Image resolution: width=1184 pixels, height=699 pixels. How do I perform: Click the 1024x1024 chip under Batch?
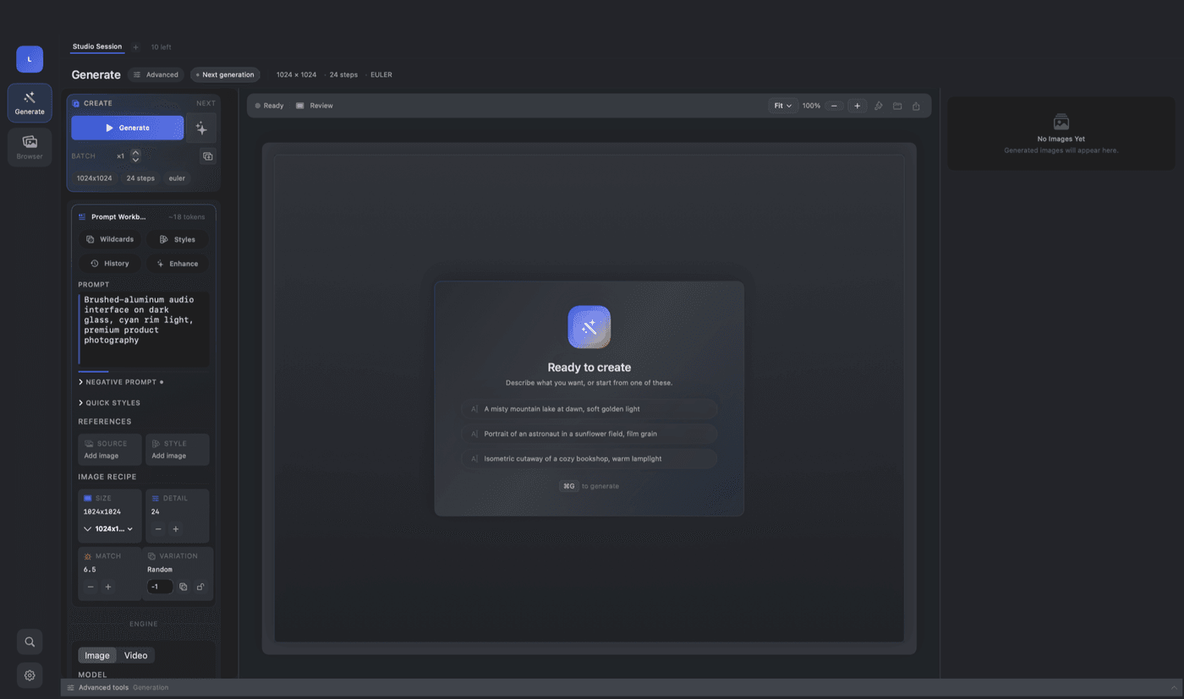95,178
